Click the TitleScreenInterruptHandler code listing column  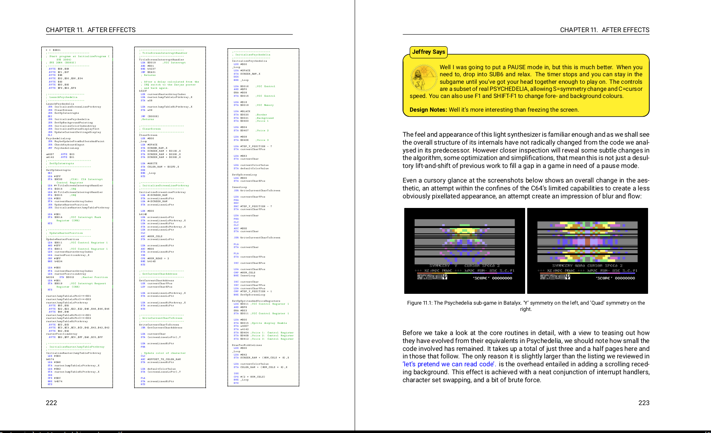[170, 217]
